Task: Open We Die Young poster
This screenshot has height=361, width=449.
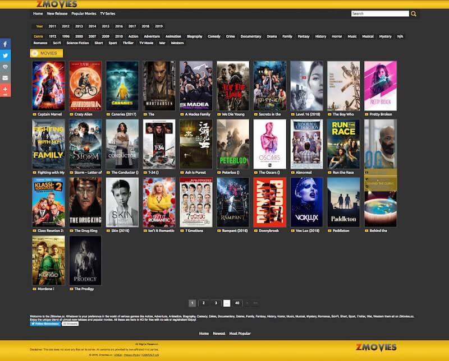Action: click(x=233, y=86)
